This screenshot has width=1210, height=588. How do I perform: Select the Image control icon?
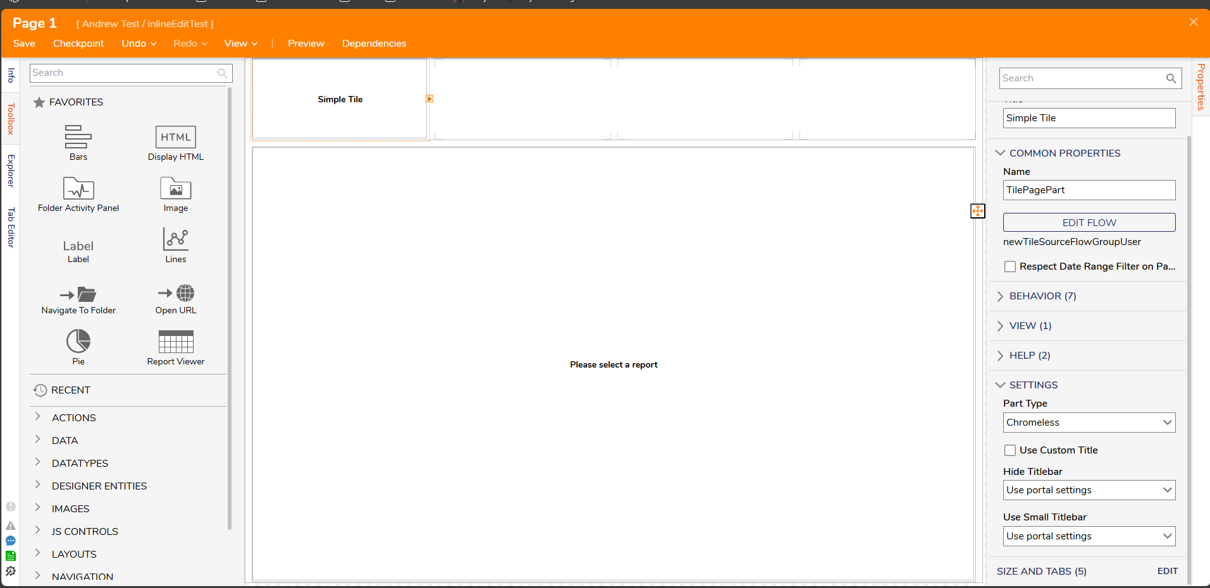(175, 188)
